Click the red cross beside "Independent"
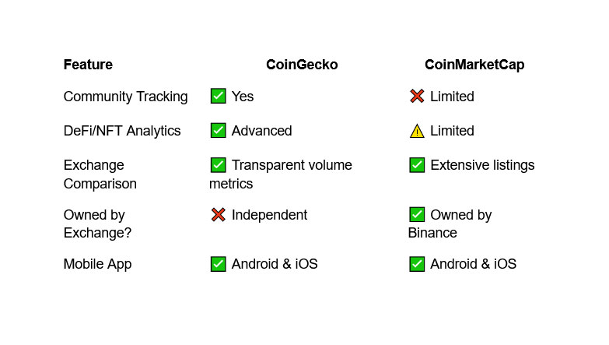This screenshot has height=345, width=609. point(218,215)
